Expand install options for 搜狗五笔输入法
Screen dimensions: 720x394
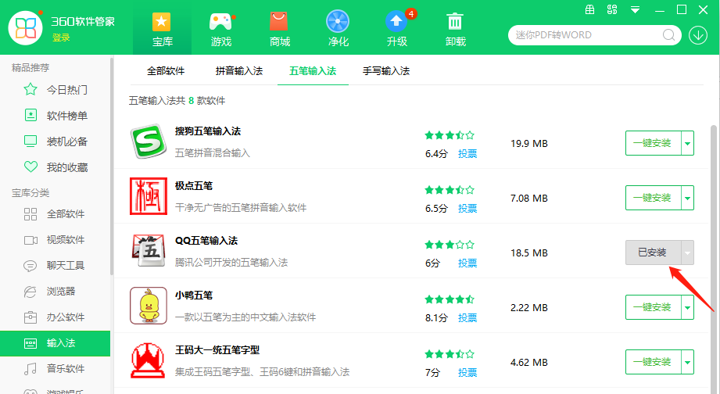pyautogui.click(x=687, y=143)
